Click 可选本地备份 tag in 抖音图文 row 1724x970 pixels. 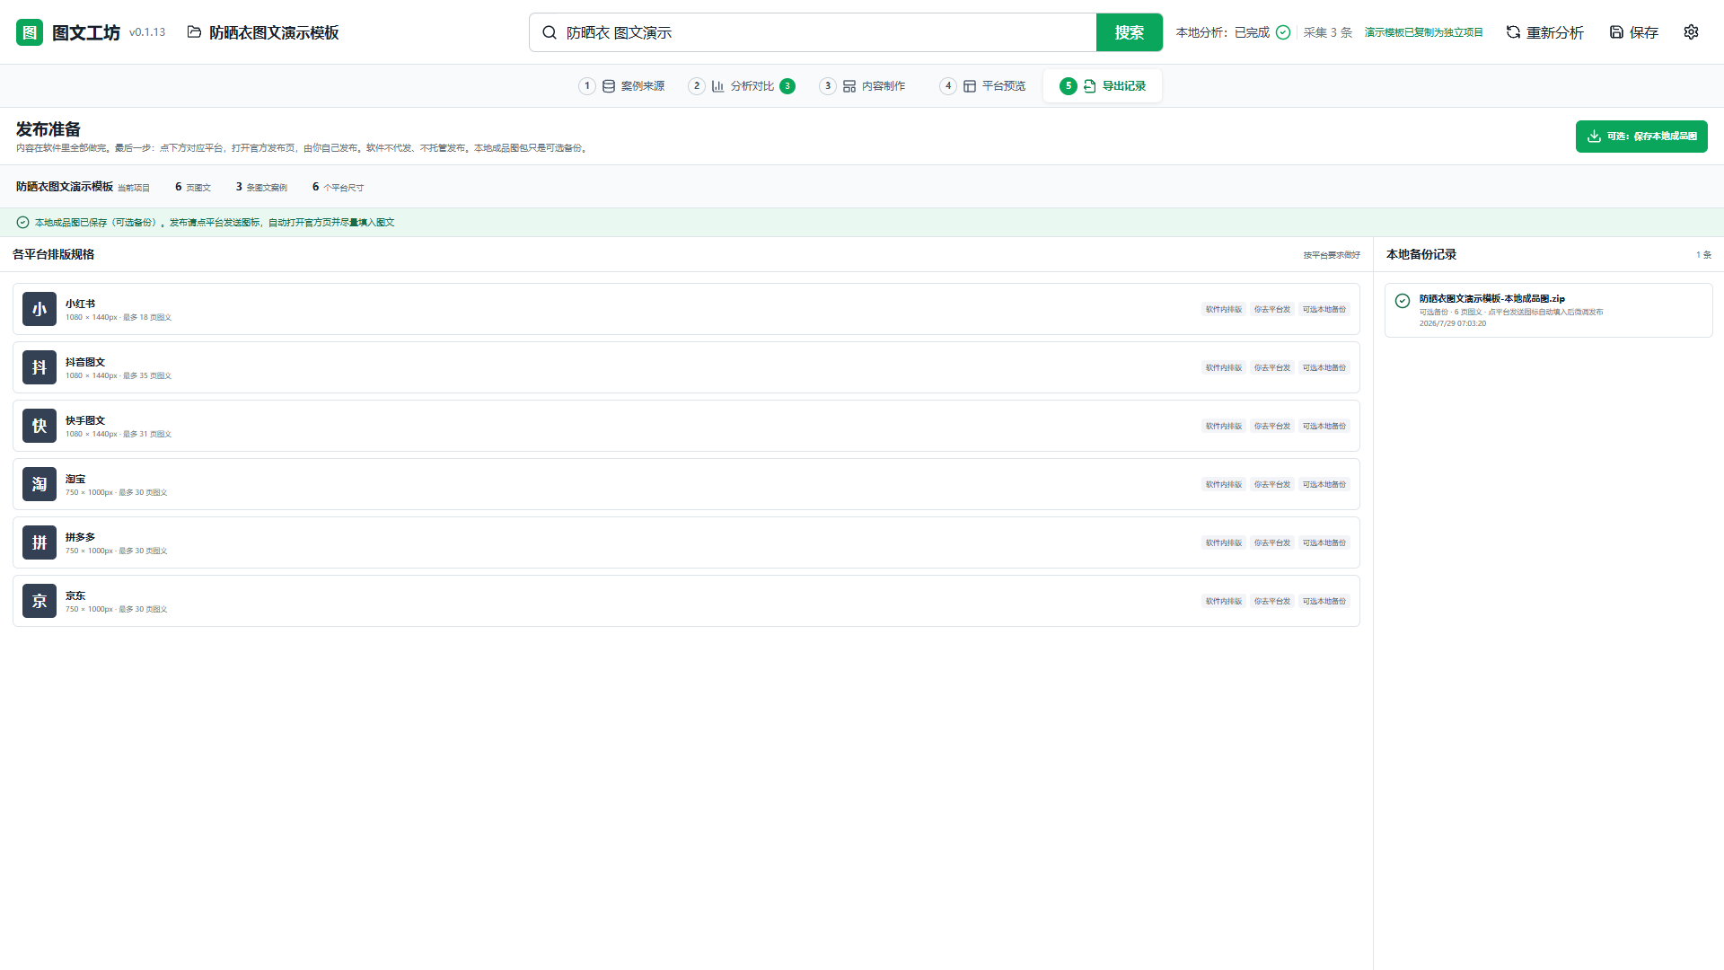pos(1324,368)
